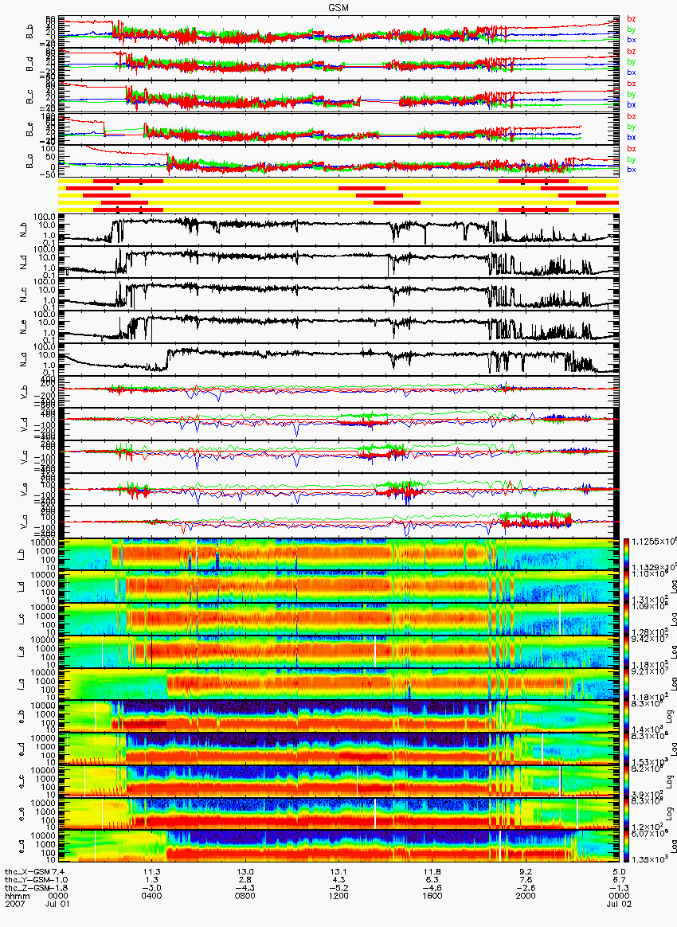677x927 pixels.
Task: Pick the V_c velocity panel label
Action: [24, 457]
